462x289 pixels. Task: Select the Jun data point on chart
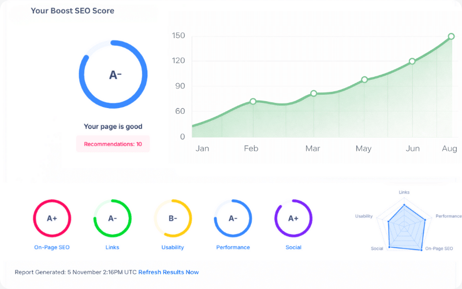click(x=412, y=61)
